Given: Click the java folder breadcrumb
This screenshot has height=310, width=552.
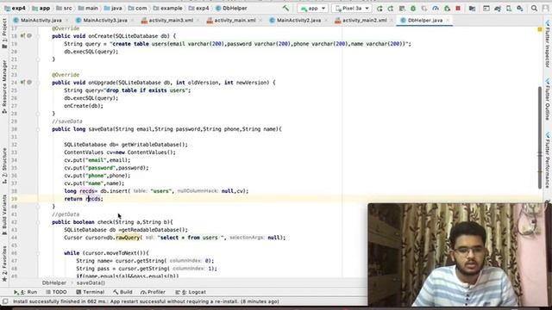Looking at the screenshot, I should point(113,8).
